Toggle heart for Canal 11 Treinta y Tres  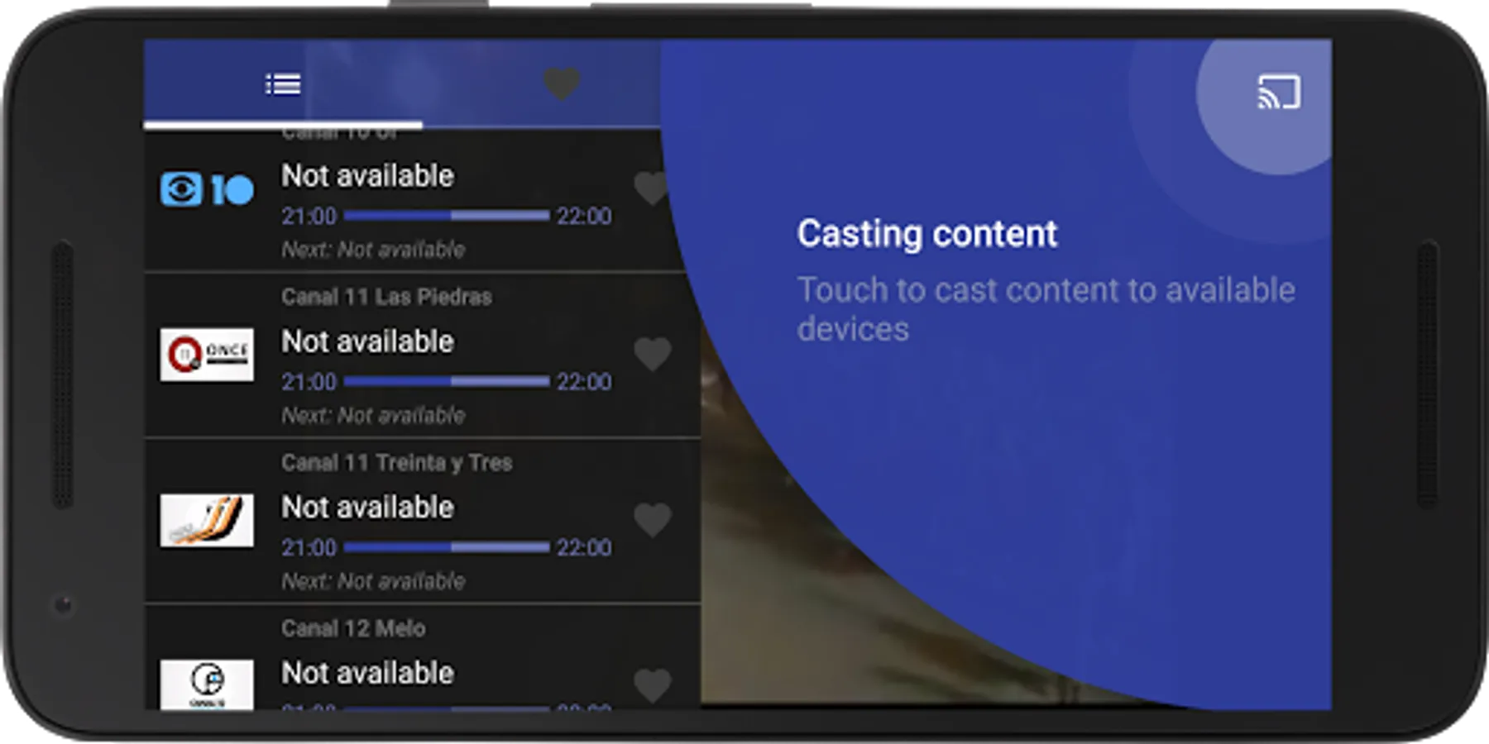point(652,520)
